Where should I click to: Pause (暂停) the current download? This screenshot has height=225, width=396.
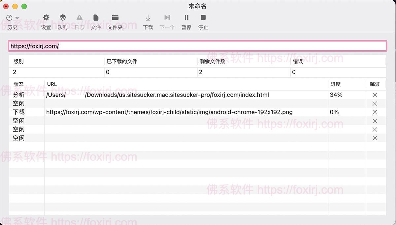coord(186,18)
